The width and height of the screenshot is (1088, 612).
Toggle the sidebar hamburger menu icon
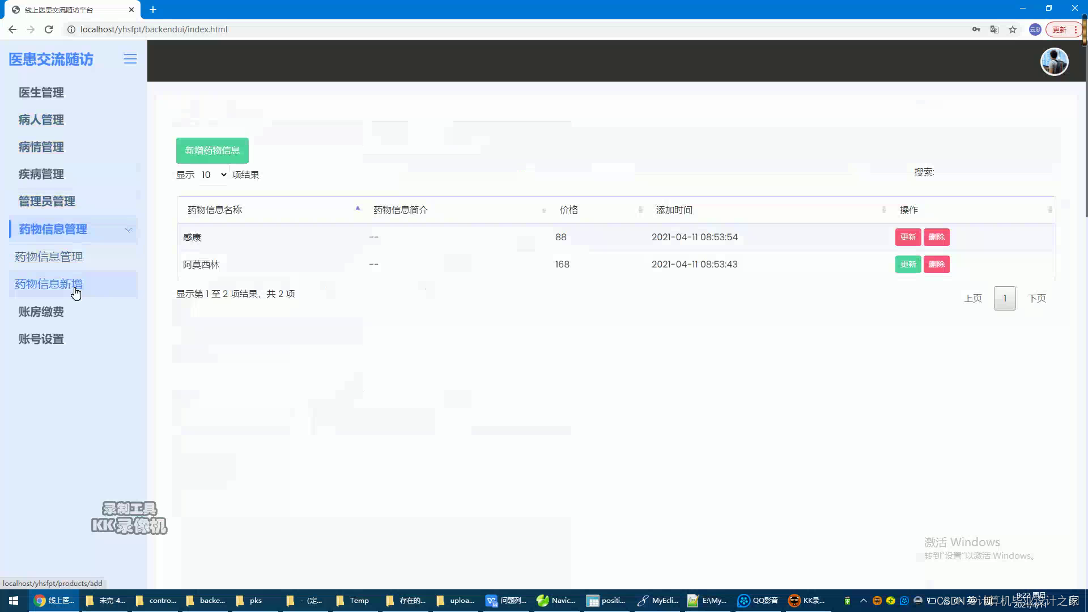[130, 59]
